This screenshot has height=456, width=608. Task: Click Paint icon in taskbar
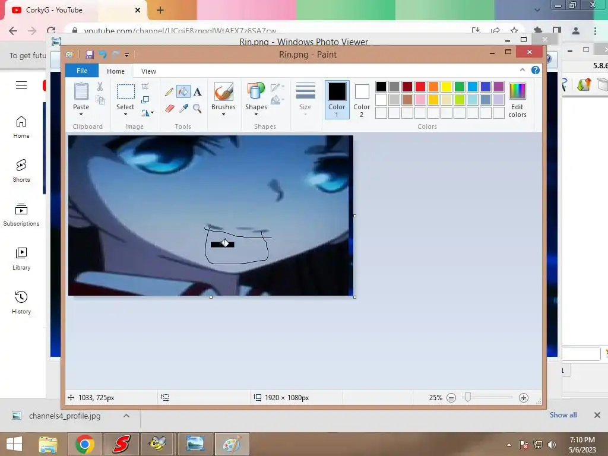pos(232,444)
